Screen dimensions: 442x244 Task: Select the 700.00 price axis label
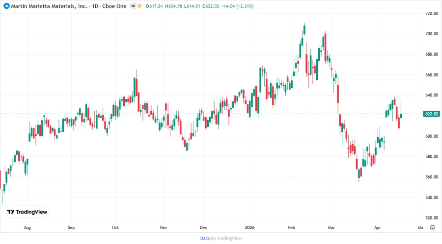click(x=432, y=34)
